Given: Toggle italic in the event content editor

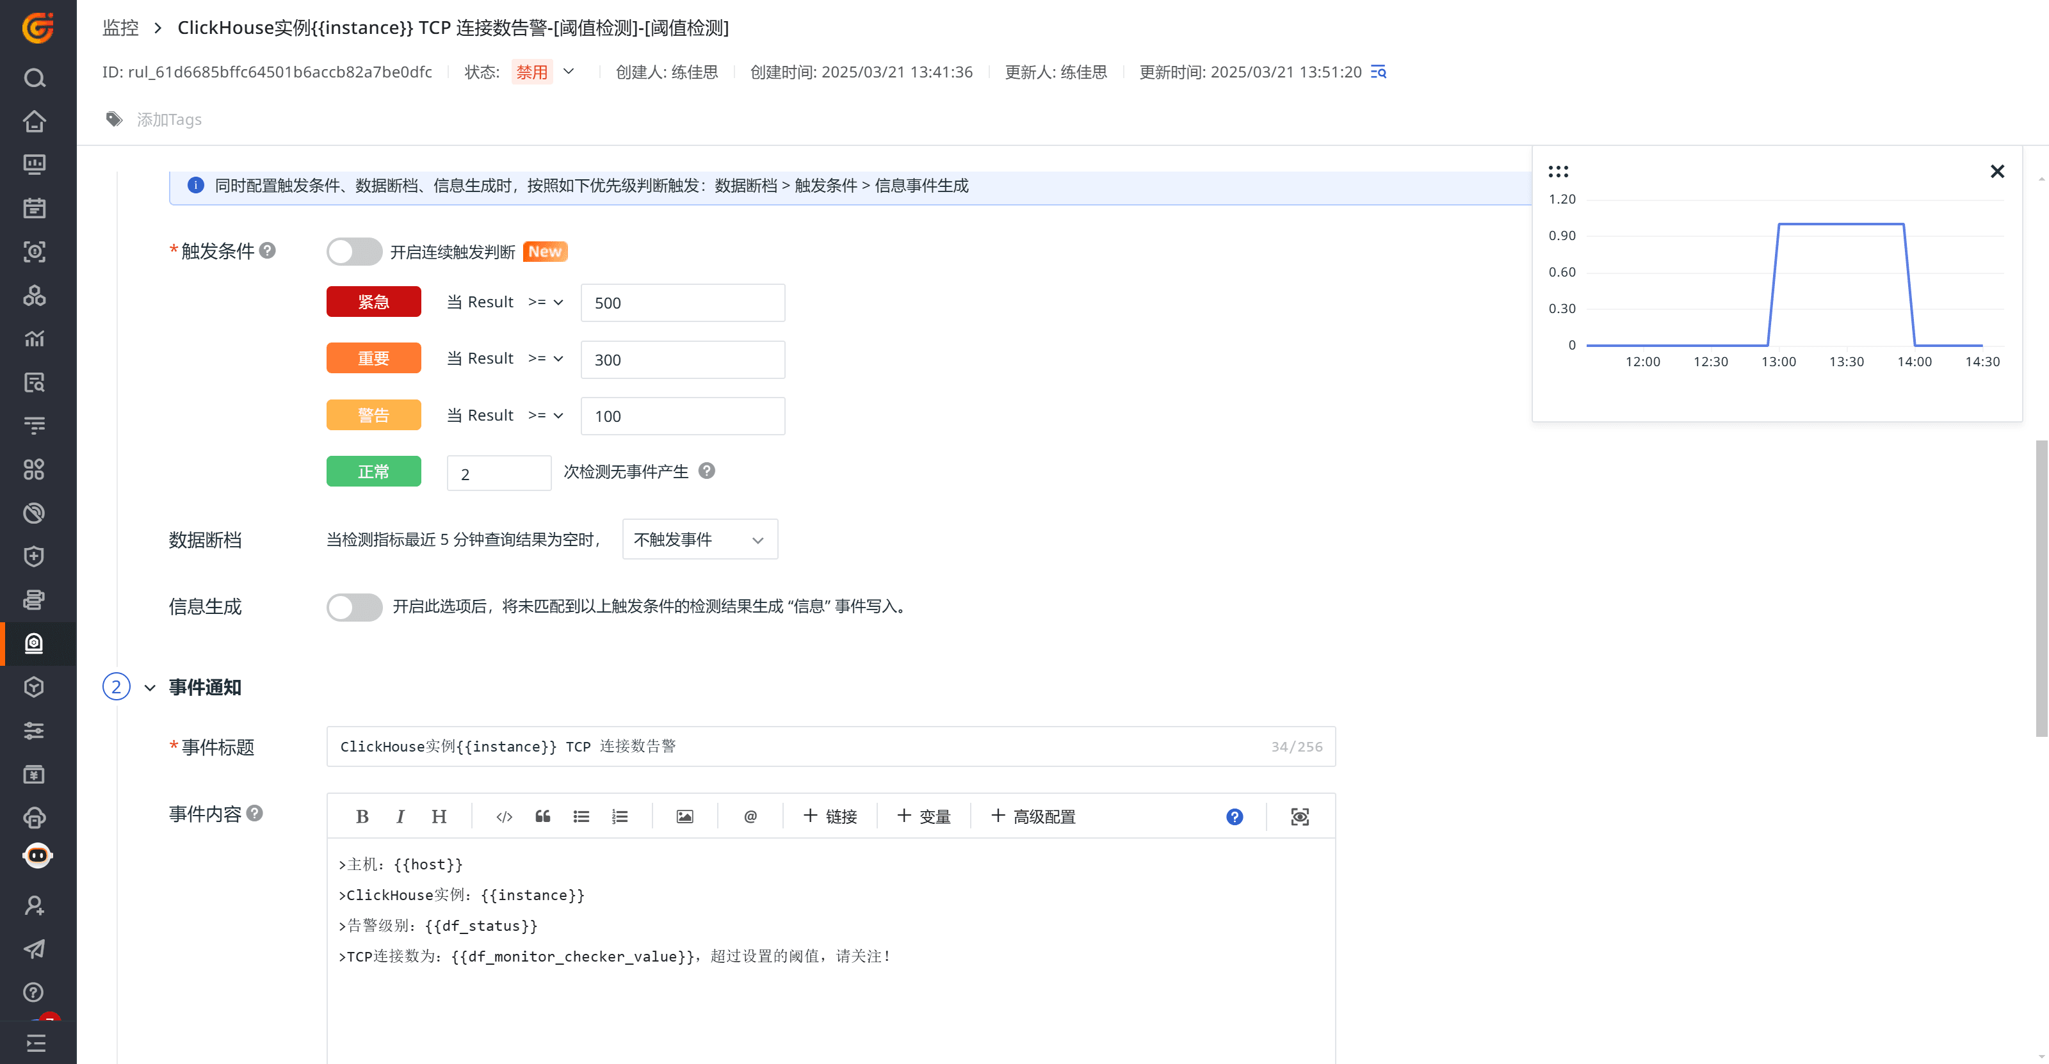Looking at the screenshot, I should [x=401, y=817].
